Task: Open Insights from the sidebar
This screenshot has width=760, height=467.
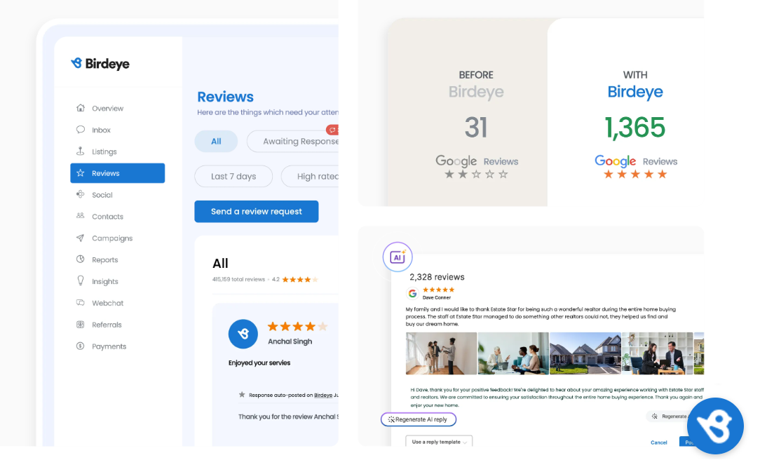Action: coord(107,280)
